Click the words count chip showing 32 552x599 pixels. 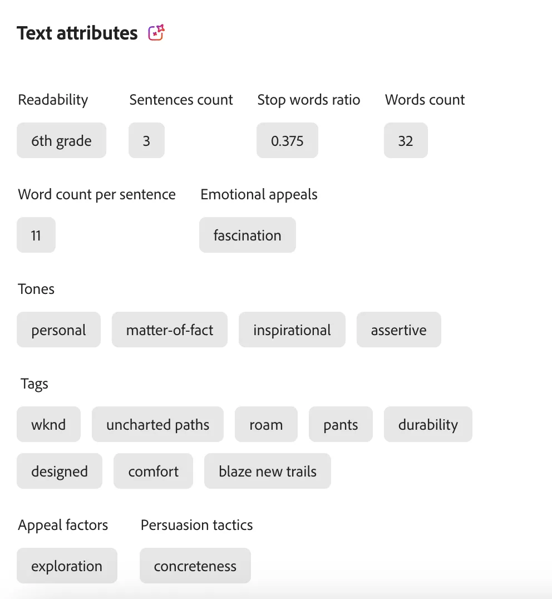(x=406, y=140)
